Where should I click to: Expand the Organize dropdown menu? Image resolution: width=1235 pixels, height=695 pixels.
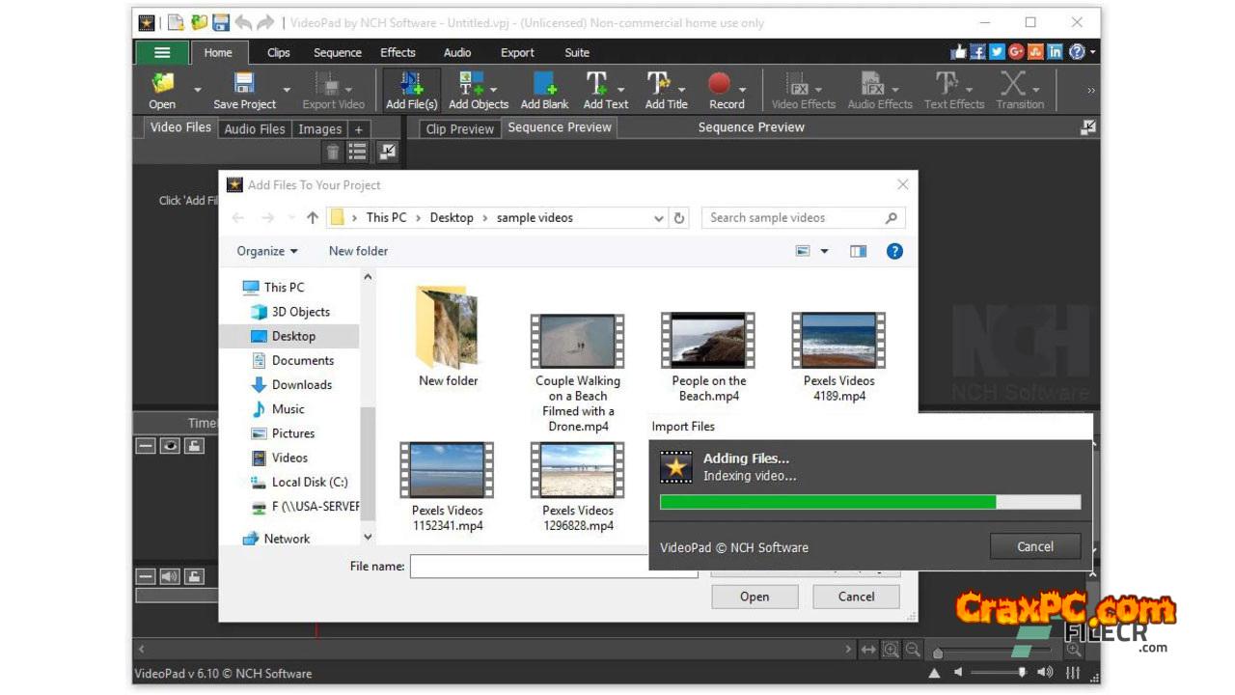click(267, 251)
